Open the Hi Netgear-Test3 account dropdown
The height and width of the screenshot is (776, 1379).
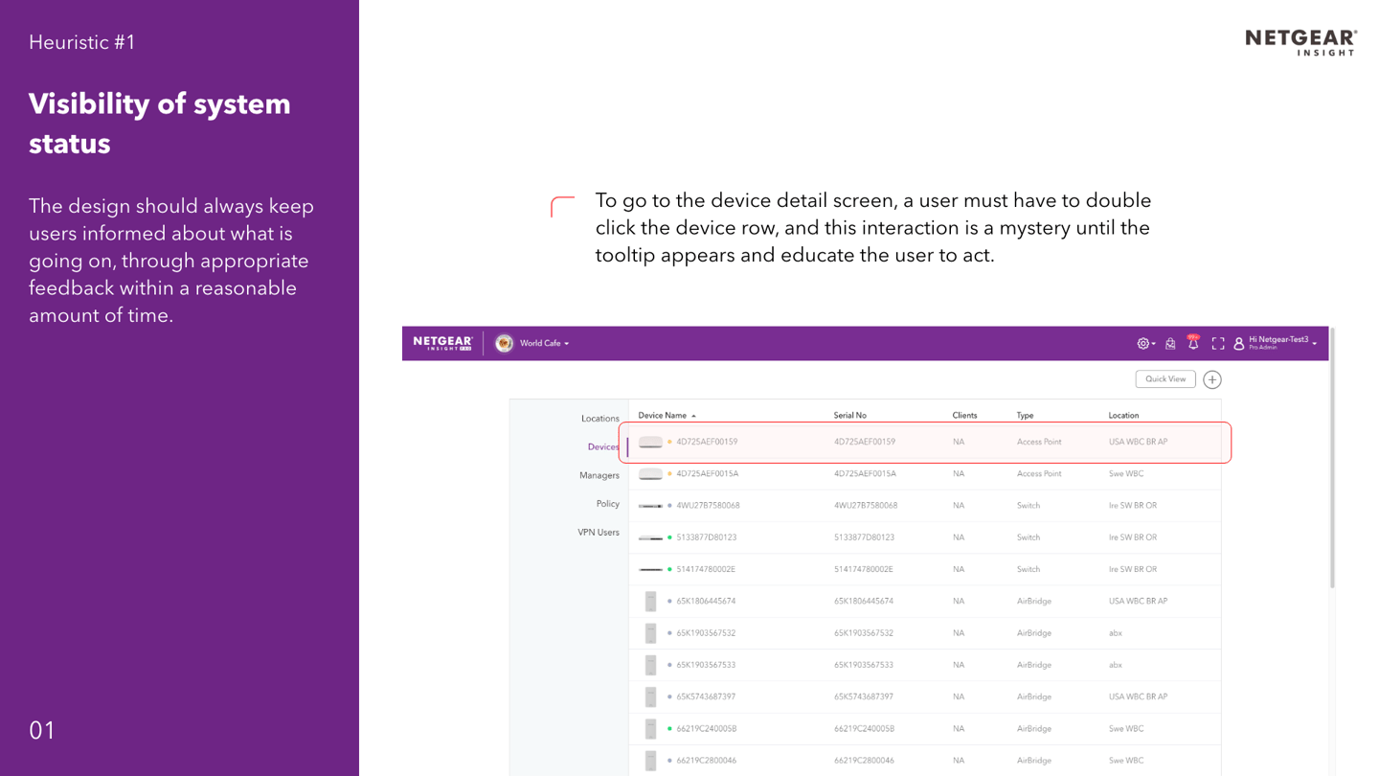click(1282, 342)
